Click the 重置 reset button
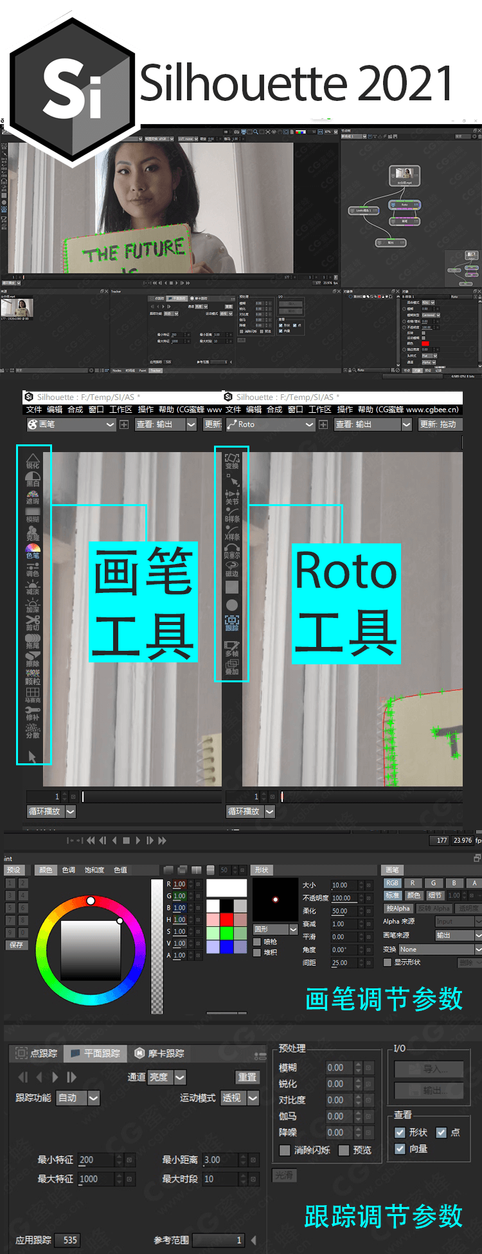 247,1077
